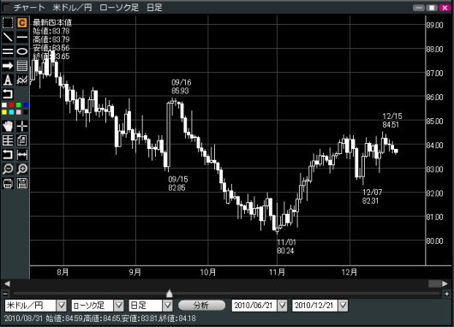The height and width of the screenshot is (327, 454).
Task: Click the zoom in magnifier icon
Action: [22, 169]
